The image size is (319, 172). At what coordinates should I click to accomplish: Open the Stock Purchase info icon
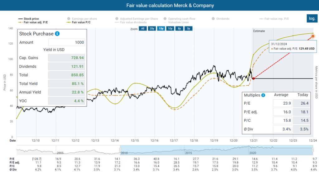coord(57,34)
